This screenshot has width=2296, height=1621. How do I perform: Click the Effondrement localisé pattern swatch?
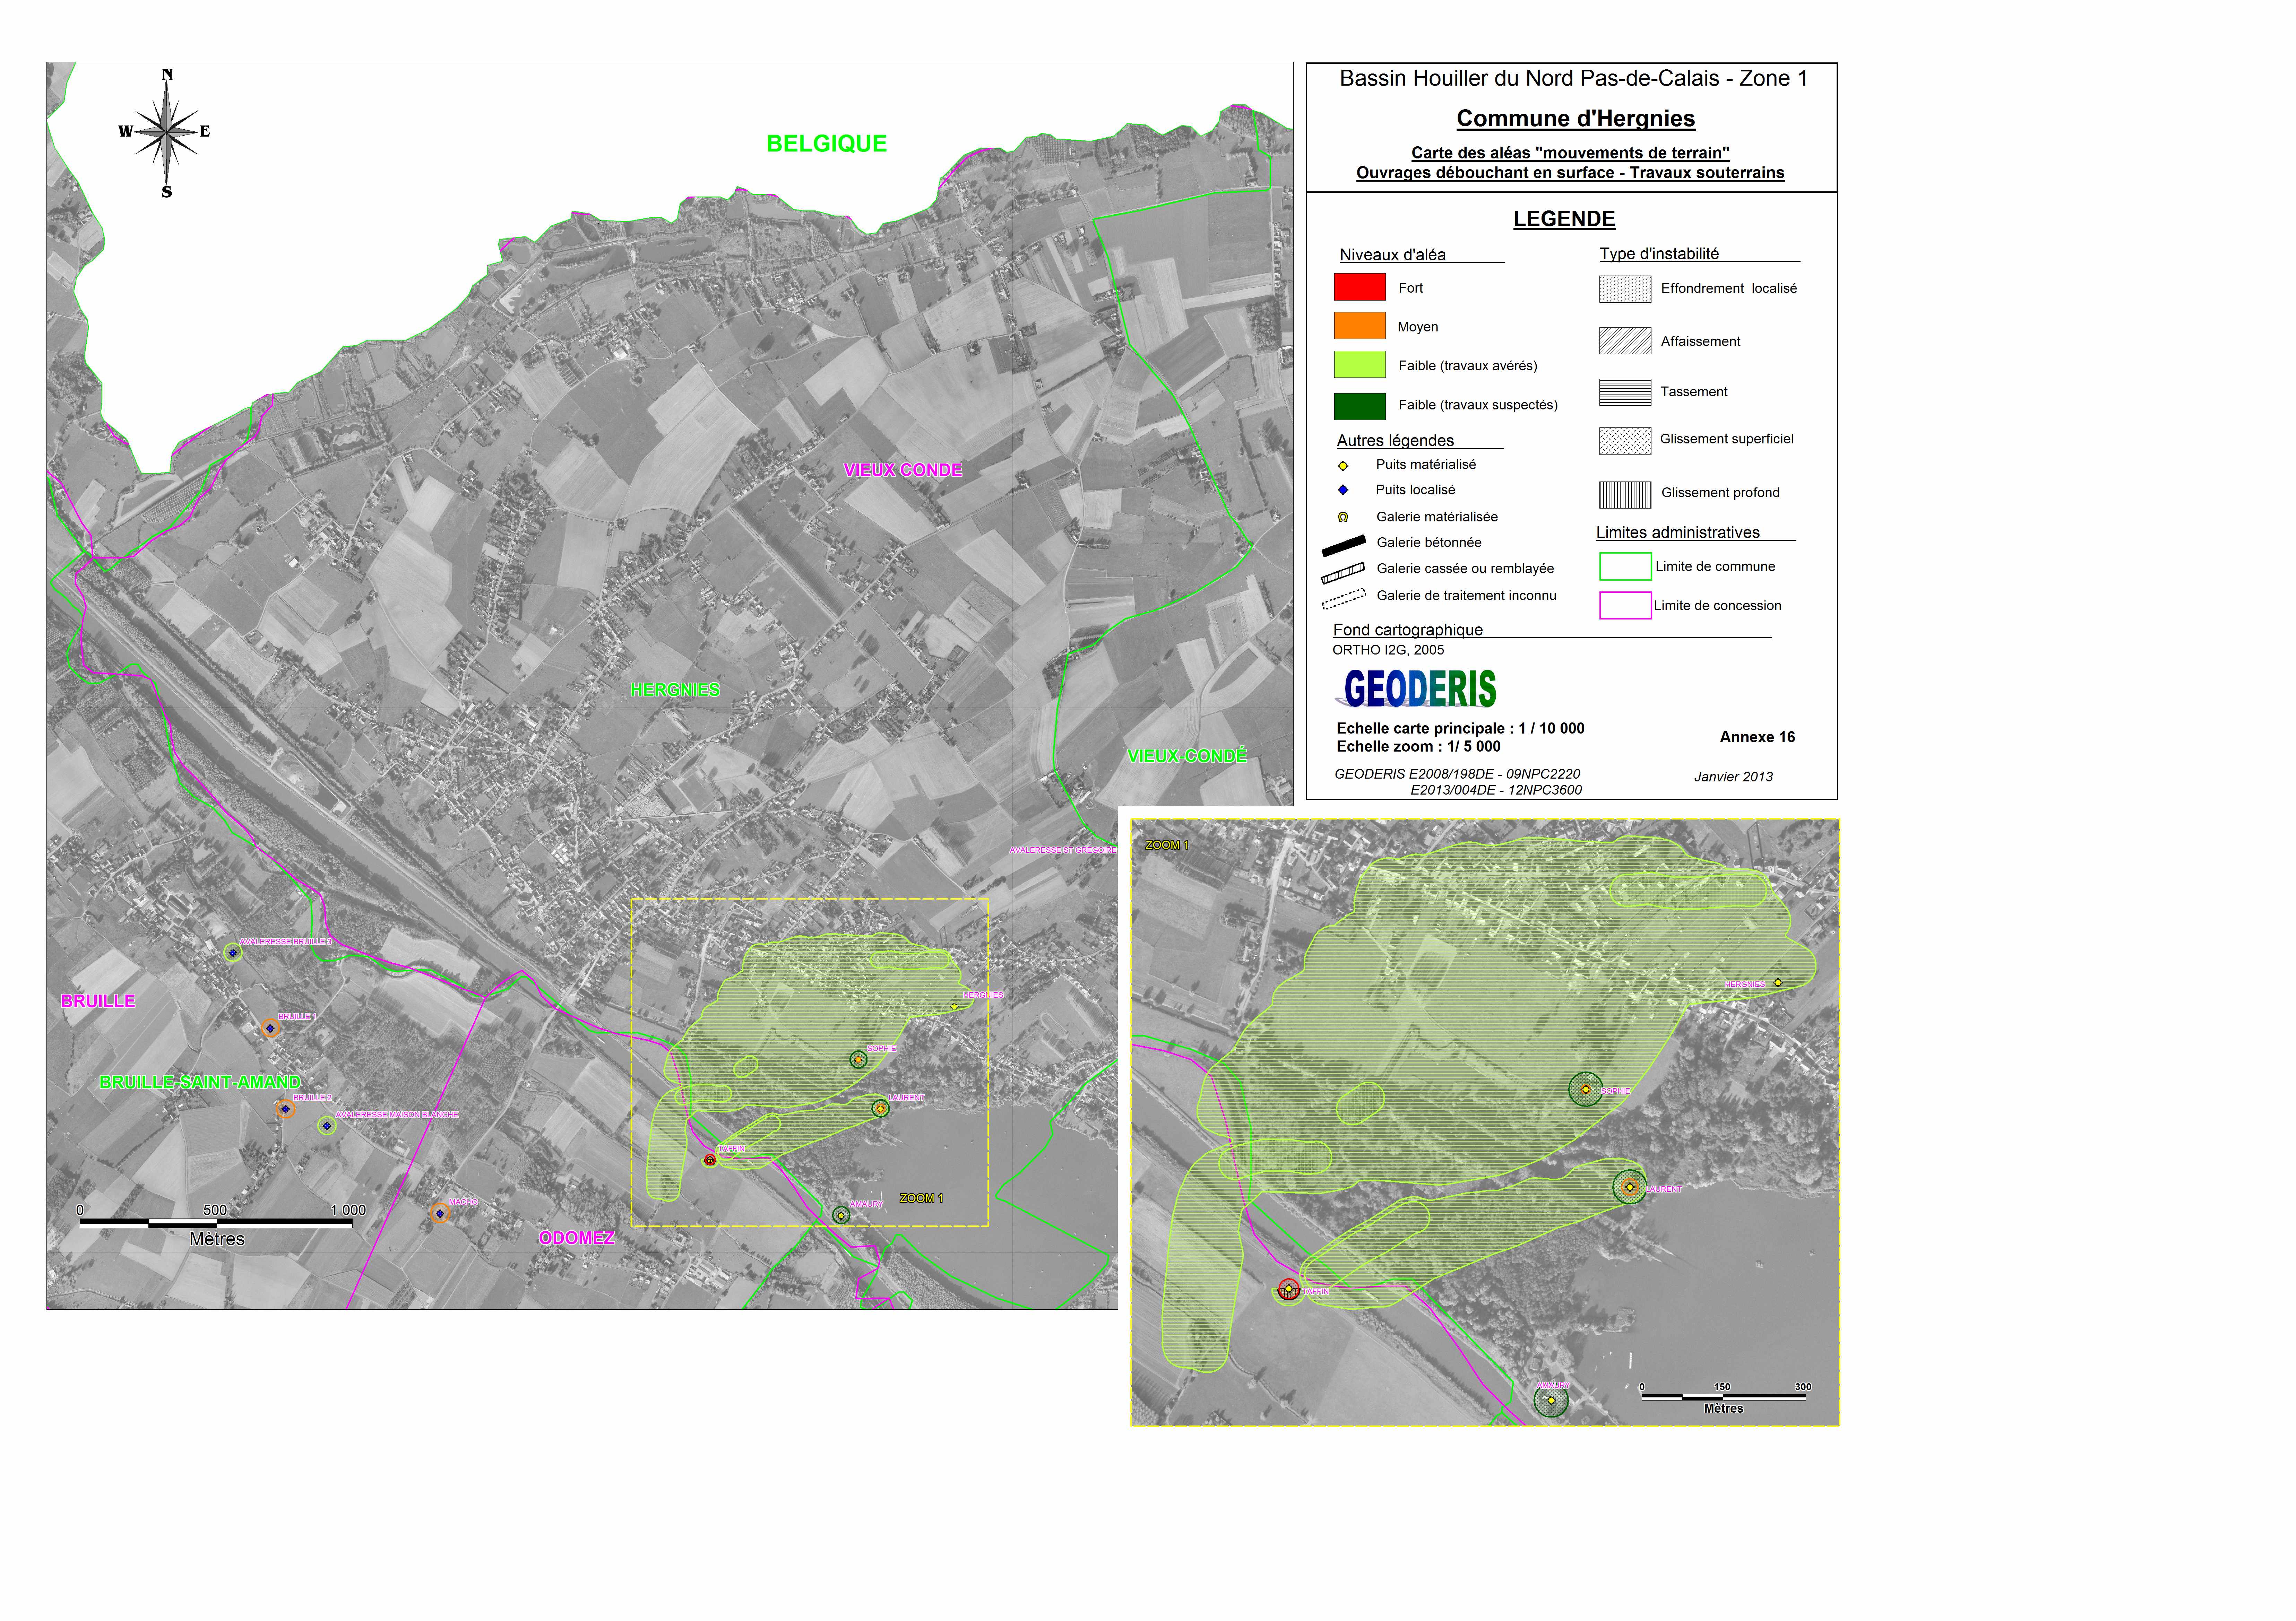pos(1625,289)
